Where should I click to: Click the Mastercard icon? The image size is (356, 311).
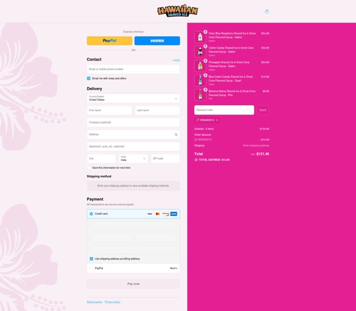point(158,214)
